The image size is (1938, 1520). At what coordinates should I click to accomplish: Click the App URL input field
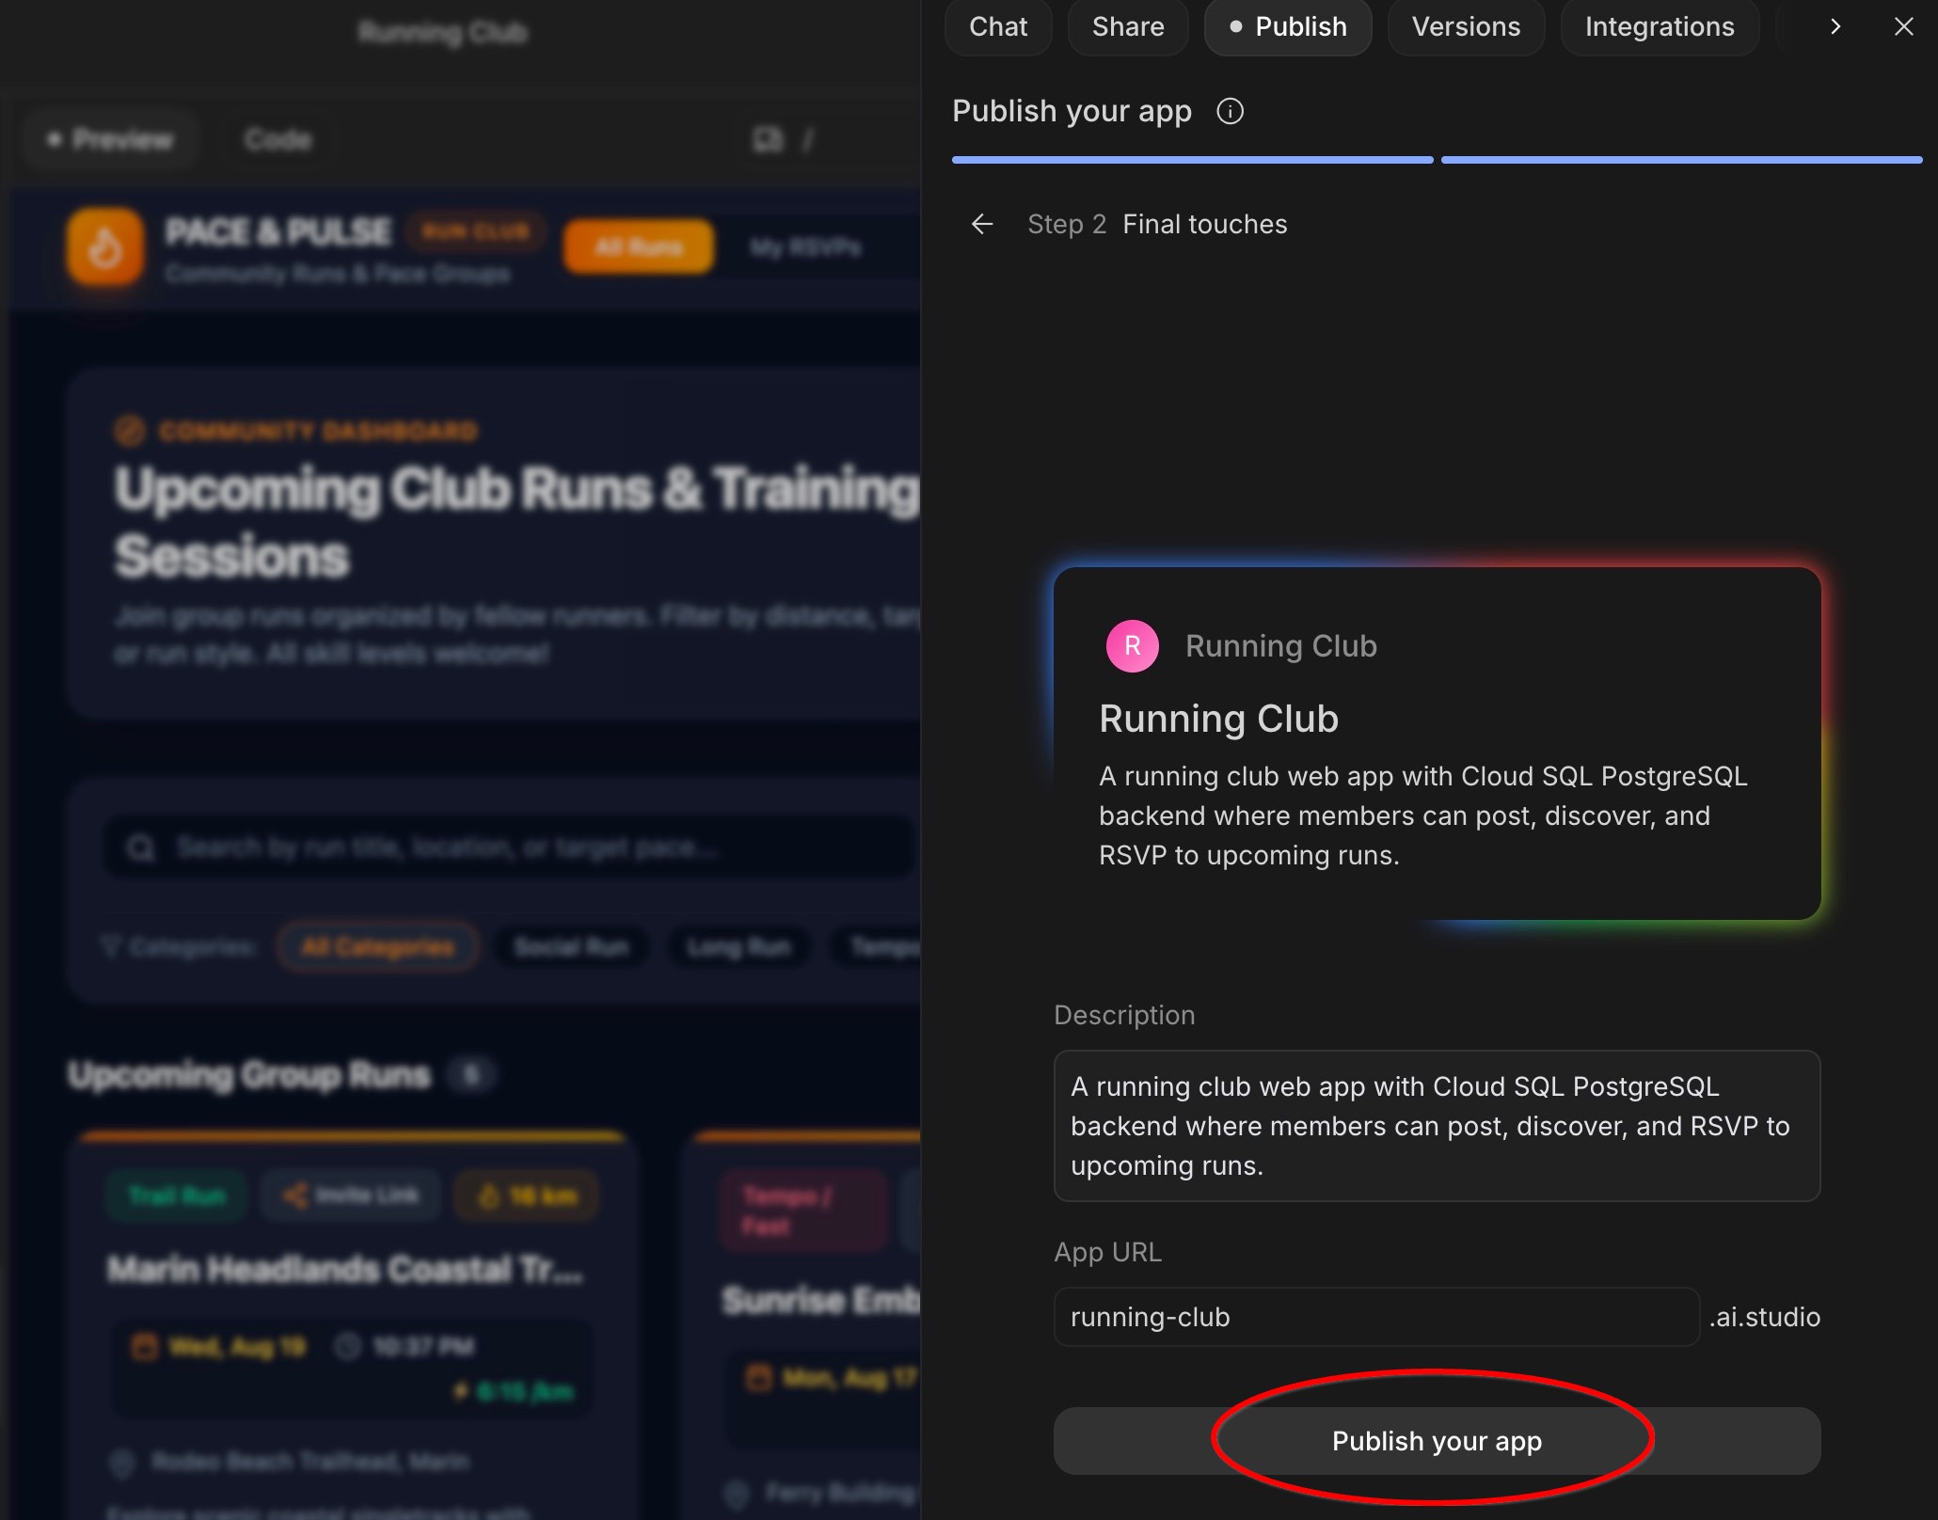1376,1317
